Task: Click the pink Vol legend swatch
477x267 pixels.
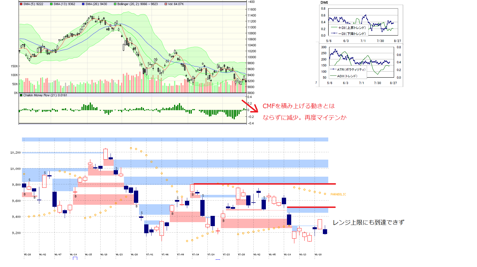Action: 166,4
